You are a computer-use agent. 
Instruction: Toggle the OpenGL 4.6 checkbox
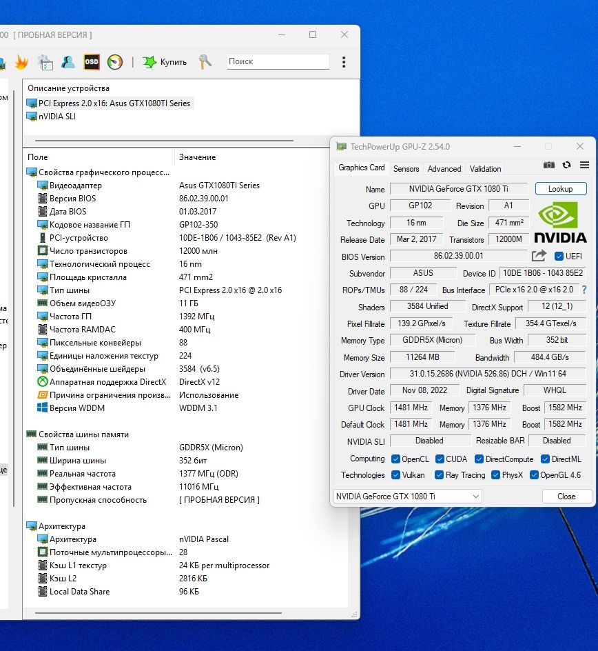pos(534,475)
